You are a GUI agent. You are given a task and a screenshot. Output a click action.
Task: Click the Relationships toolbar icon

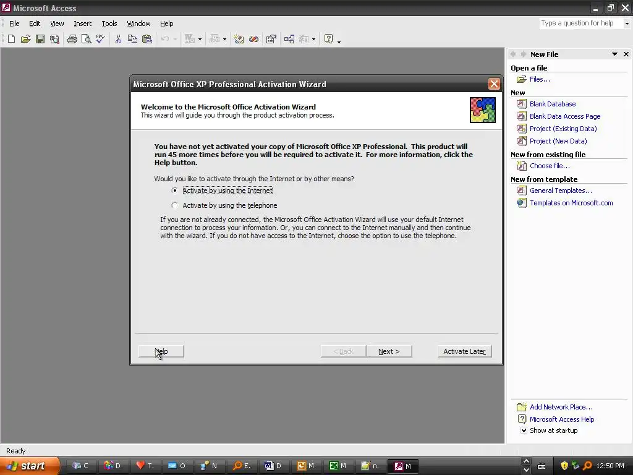click(x=289, y=39)
